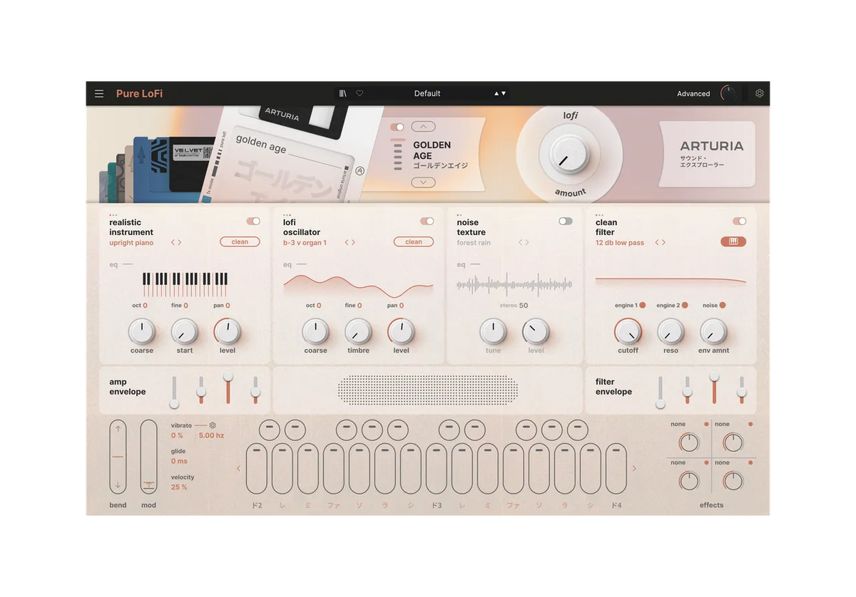Select the next GOLDEN AGE preset variation
856x597 pixels.
(x=423, y=182)
